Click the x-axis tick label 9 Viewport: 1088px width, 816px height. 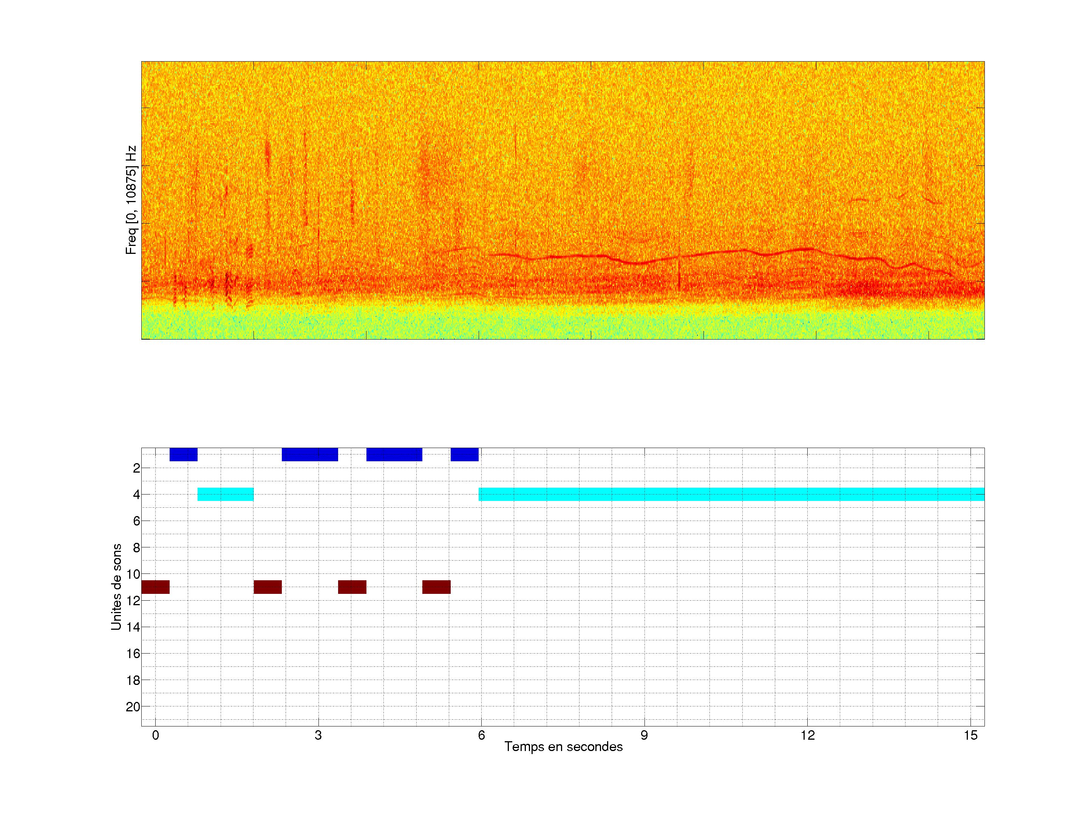(x=644, y=735)
